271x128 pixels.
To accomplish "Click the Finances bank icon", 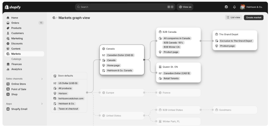I will [8, 64].
